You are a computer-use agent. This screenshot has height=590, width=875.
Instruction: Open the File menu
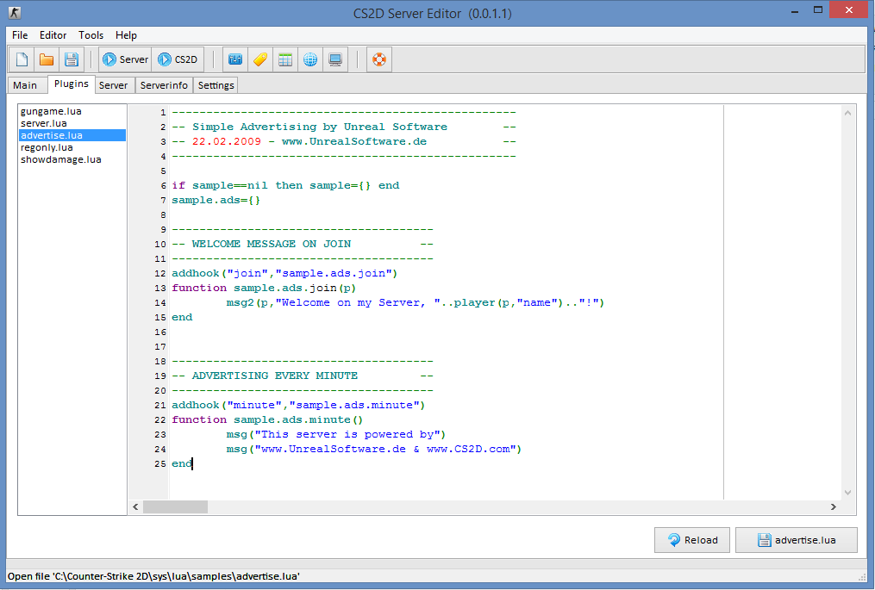pos(20,35)
